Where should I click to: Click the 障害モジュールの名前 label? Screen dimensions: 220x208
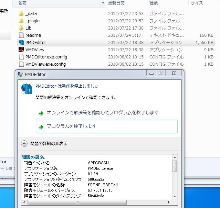click(x=44, y=185)
